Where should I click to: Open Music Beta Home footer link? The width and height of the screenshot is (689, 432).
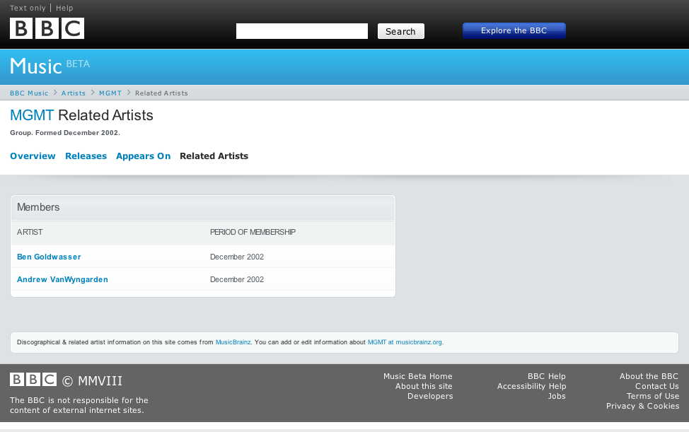[x=418, y=376]
